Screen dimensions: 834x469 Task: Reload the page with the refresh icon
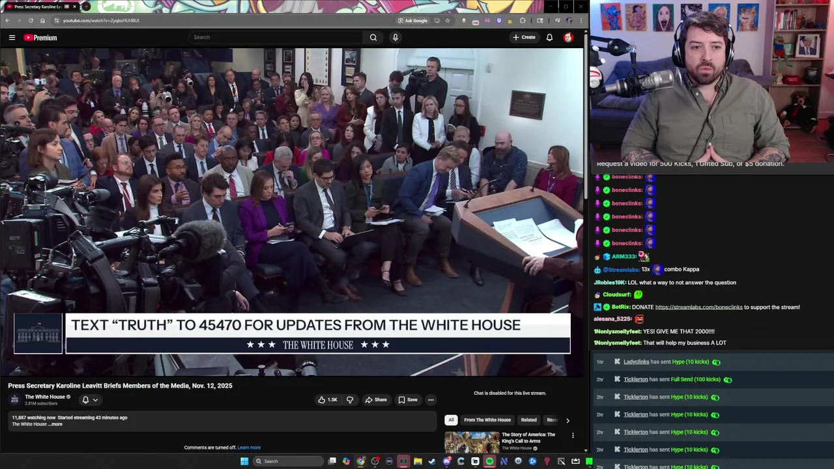coord(31,20)
